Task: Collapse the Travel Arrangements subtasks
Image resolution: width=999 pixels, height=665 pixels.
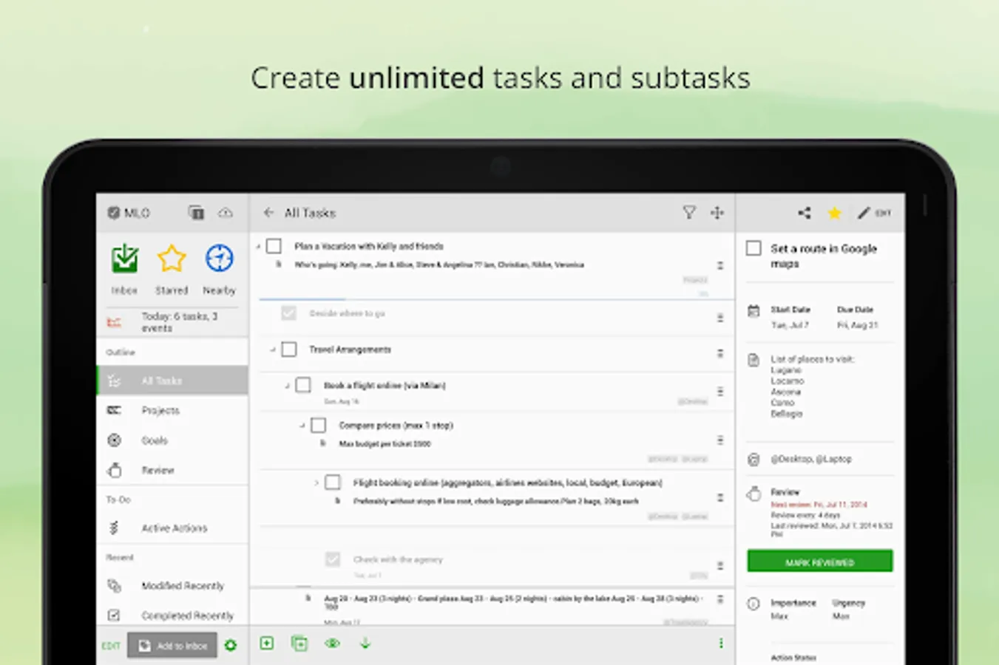Action: click(x=273, y=349)
